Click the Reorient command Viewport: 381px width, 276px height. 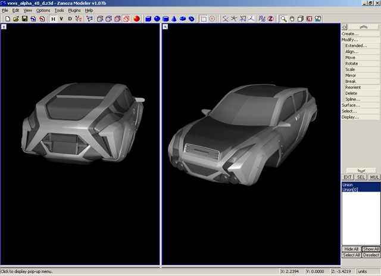(x=353, y=87)
